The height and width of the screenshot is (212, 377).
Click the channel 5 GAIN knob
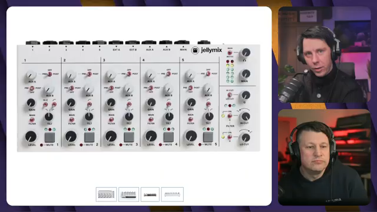coord(191,102)
